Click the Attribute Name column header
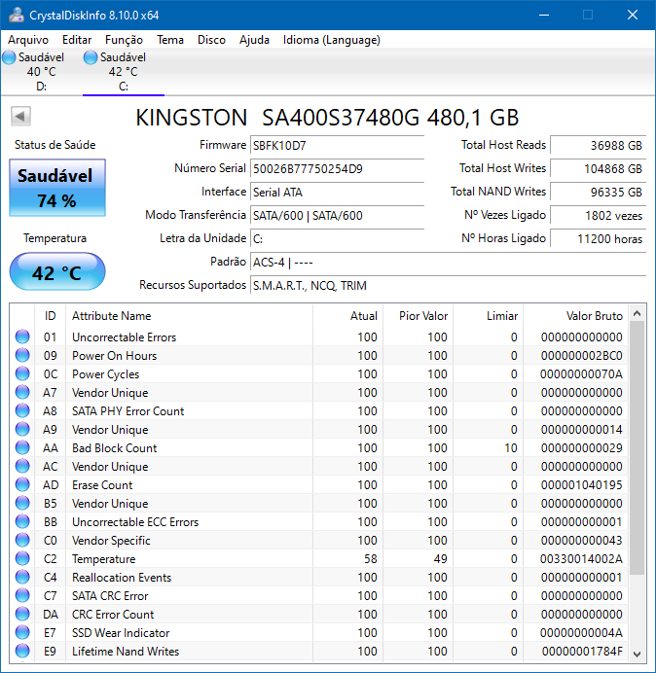This screenshot has height=673, width=656. tap(189, 316)
